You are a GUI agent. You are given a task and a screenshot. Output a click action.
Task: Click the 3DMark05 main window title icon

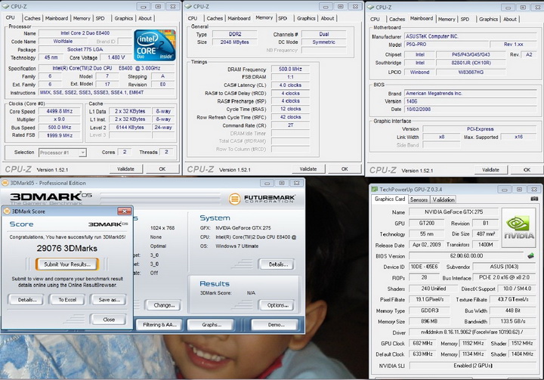[x=5, y=183]
